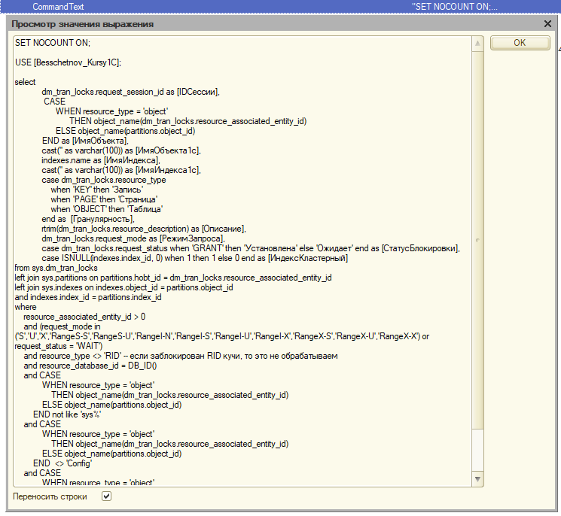The image size is (561, 516).
Task: Click 'END <> 'Config'' line
Action: pyautogui.click(x=63, y=463)
